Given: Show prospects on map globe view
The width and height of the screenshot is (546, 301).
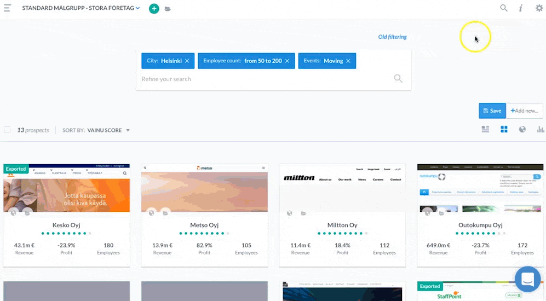Looking at the screenshot, I should click(x=522, y=130).
